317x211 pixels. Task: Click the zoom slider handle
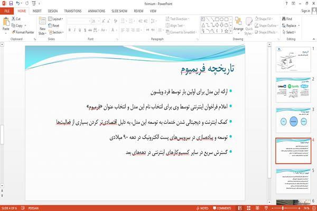pos(283,208)
